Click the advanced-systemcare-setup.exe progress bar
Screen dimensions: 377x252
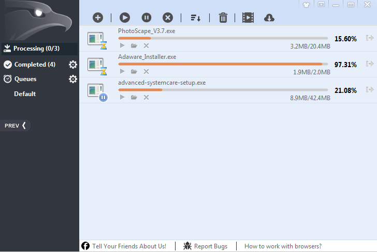pos(223,90)
